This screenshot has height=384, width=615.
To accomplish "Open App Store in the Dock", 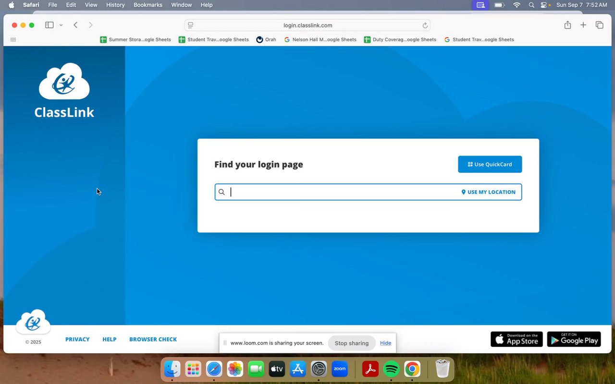I will pyautogui.click(x=298, y=369).
